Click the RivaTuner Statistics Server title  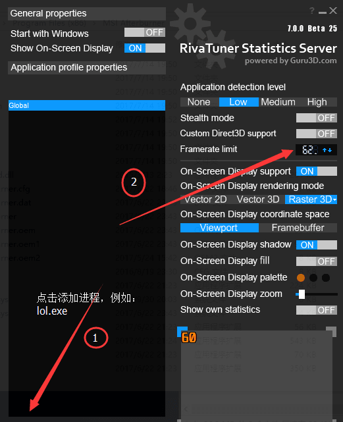point(258,49)
